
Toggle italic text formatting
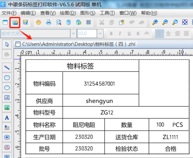coord(120,34)
